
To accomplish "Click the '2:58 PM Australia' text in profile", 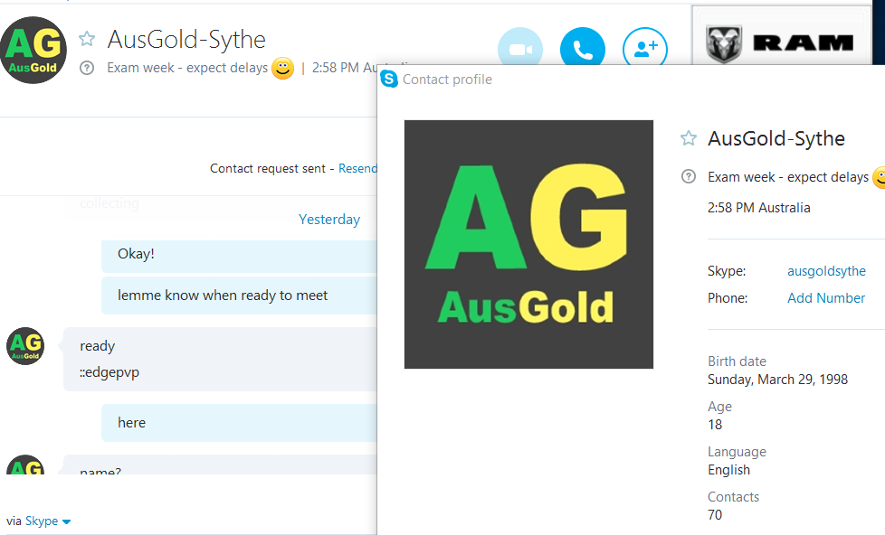I will pyautogui.click(x=758, y=208).
